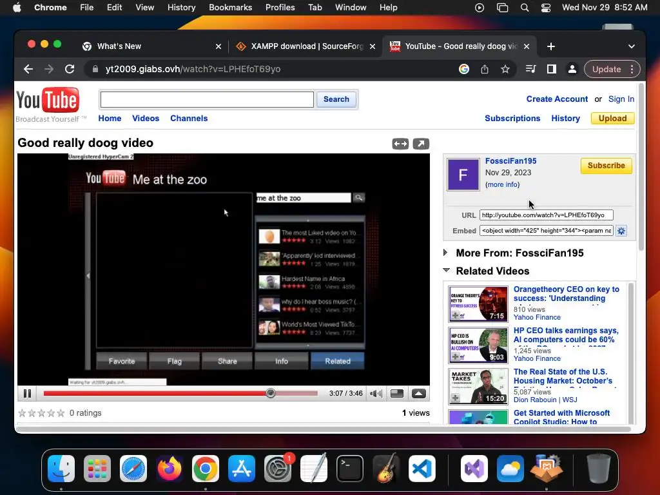Open the Channels navigation link
This screenshot has width=660, height=495.
[x=189, y=119]
